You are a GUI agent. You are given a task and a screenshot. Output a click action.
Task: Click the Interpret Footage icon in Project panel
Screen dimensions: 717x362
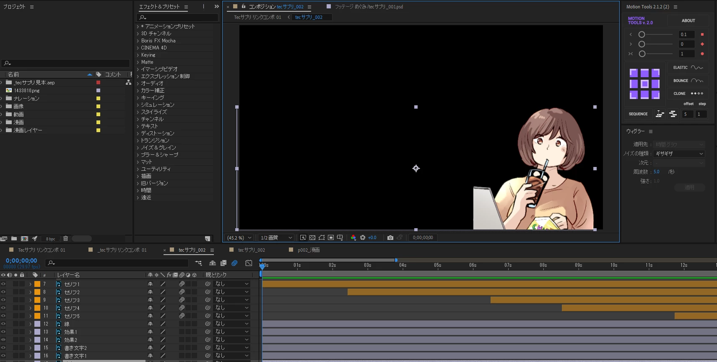coord(4,239)
